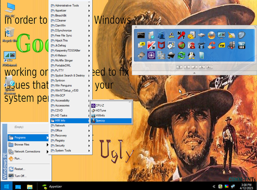Show hidden tray icons chevron
Viewport: 257px width, 190px height.
(x=214, y=186)
